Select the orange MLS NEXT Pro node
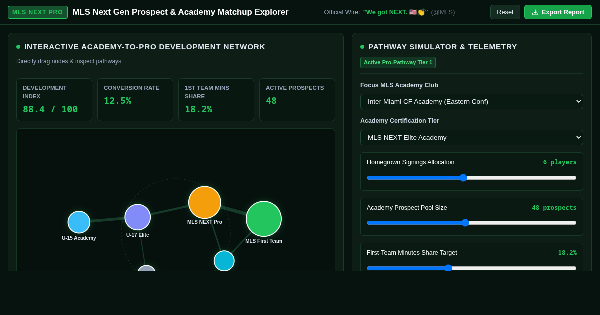 (205, 202)
